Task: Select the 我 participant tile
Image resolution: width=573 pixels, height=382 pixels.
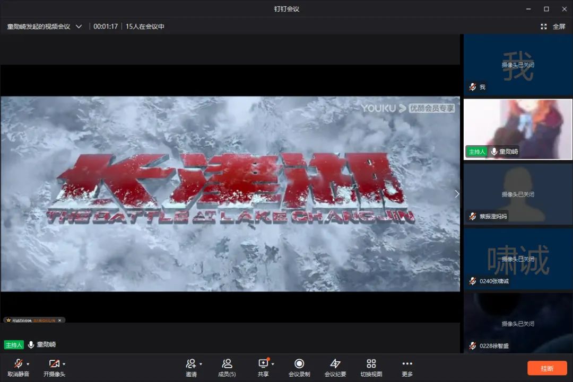Action: click(x=518, y=65)
